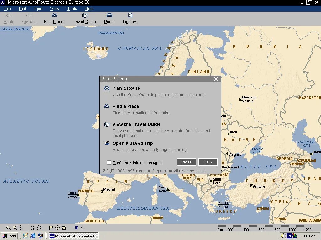Click the ICELAND country label on map
Viewport: 321px width, 240px height.
pyautogui.click(x=96, y=49)
